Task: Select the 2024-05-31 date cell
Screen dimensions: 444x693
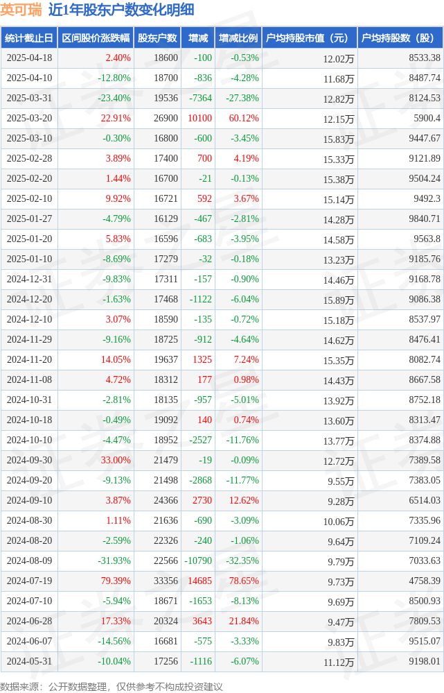Action: coord(29,662)
